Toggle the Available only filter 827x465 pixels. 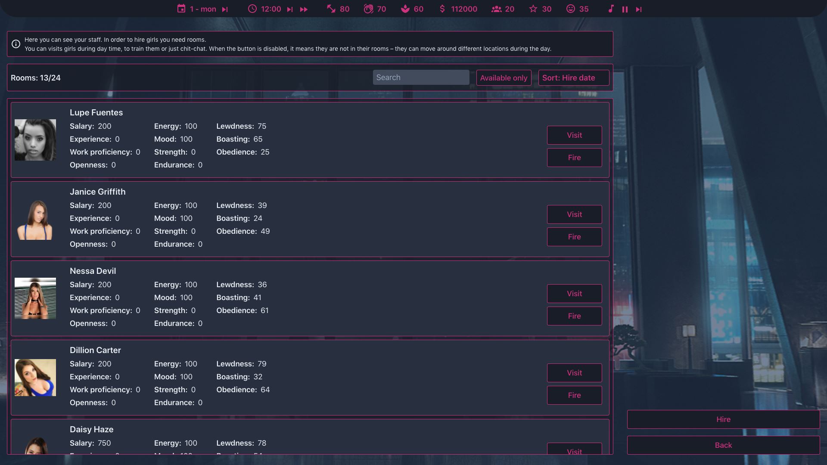pyautogui.click(x=504, y=78)
